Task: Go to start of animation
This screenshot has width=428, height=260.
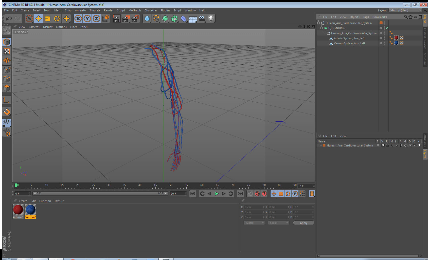Action: pos(193,194)
